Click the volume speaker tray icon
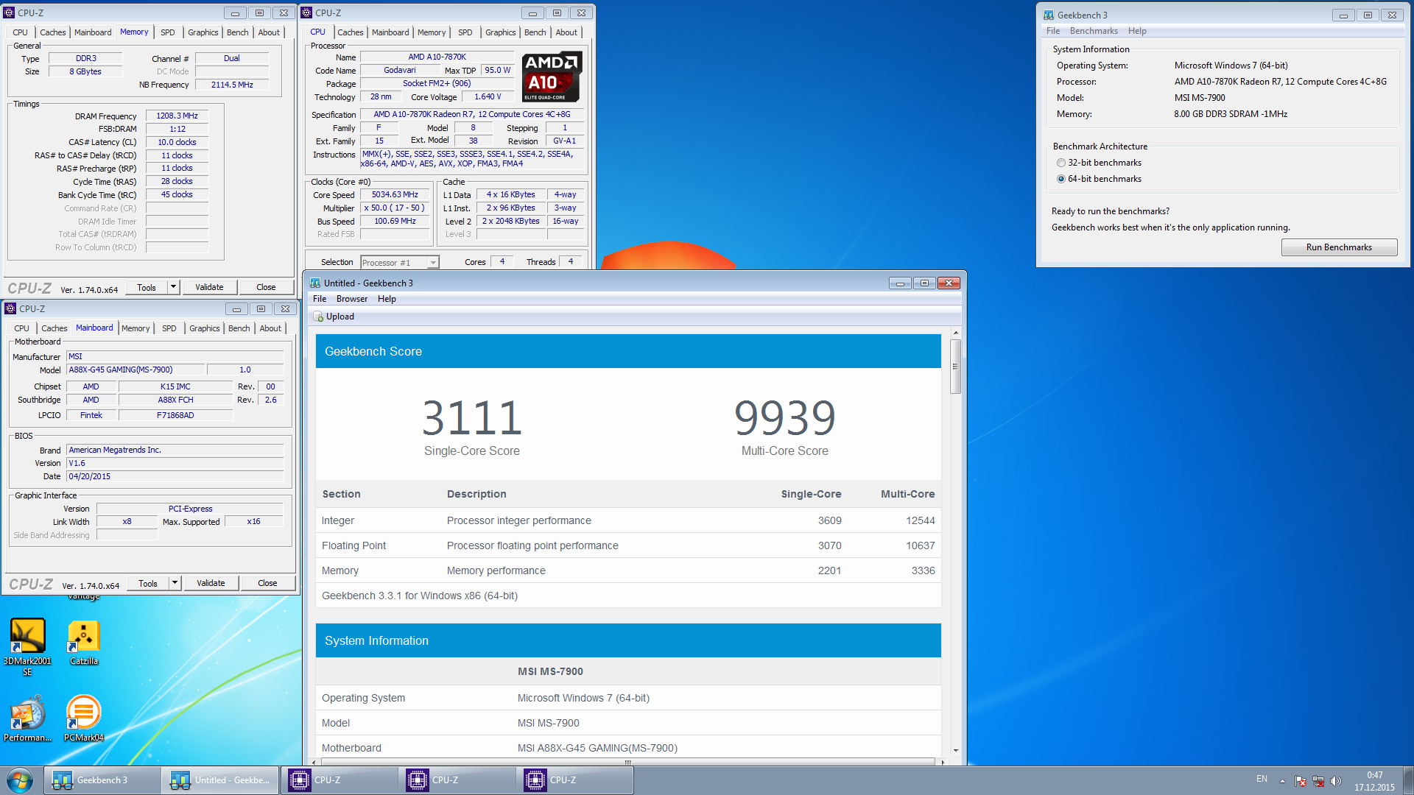Viewport: 1414px width, 795px height. (1336, 781)
